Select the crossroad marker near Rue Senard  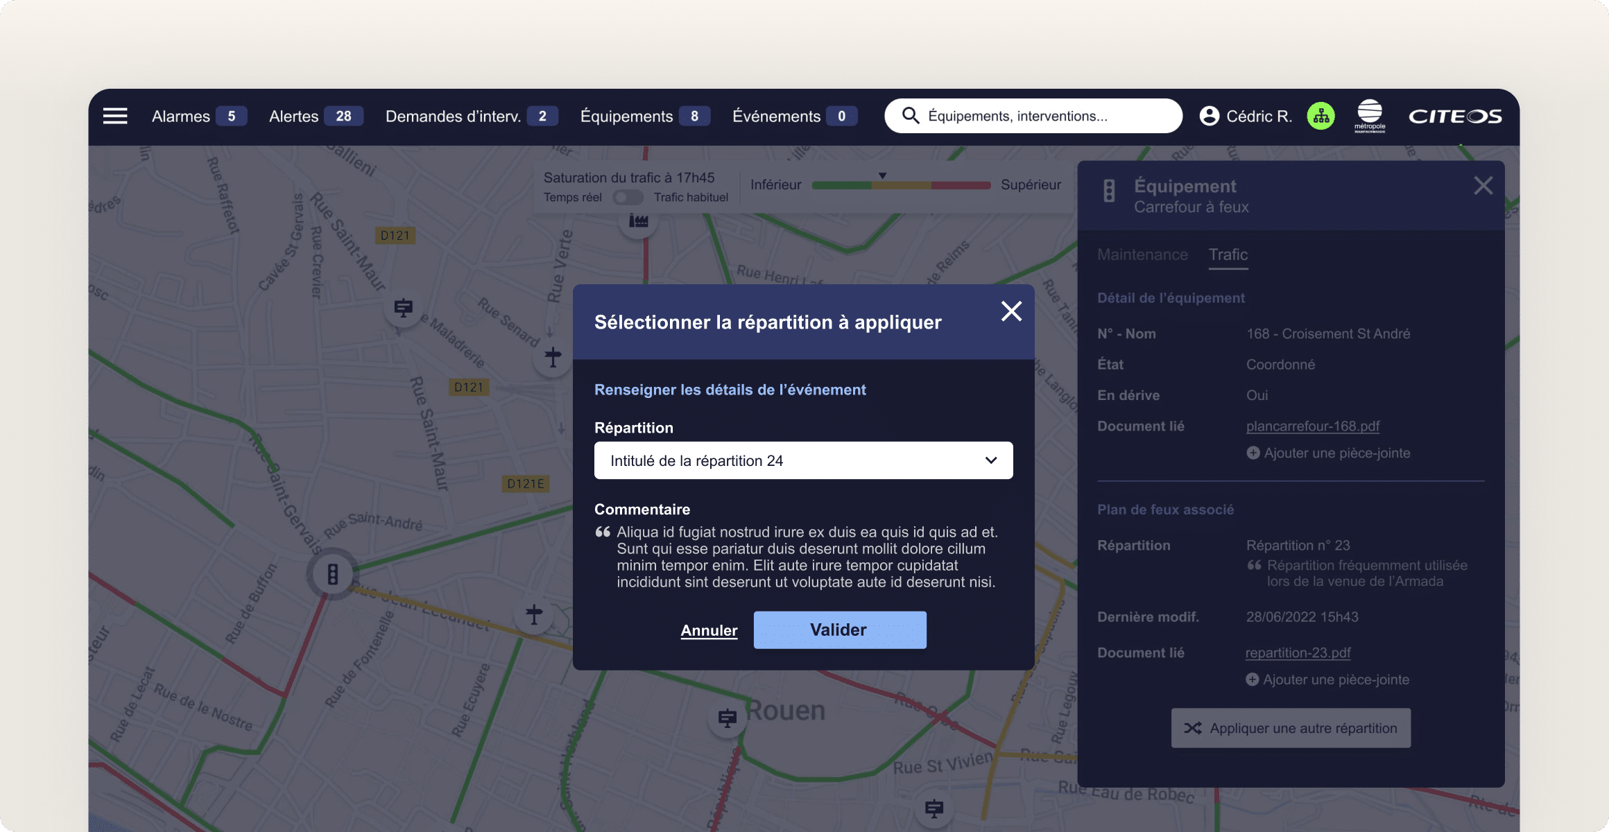coord(553,358)
